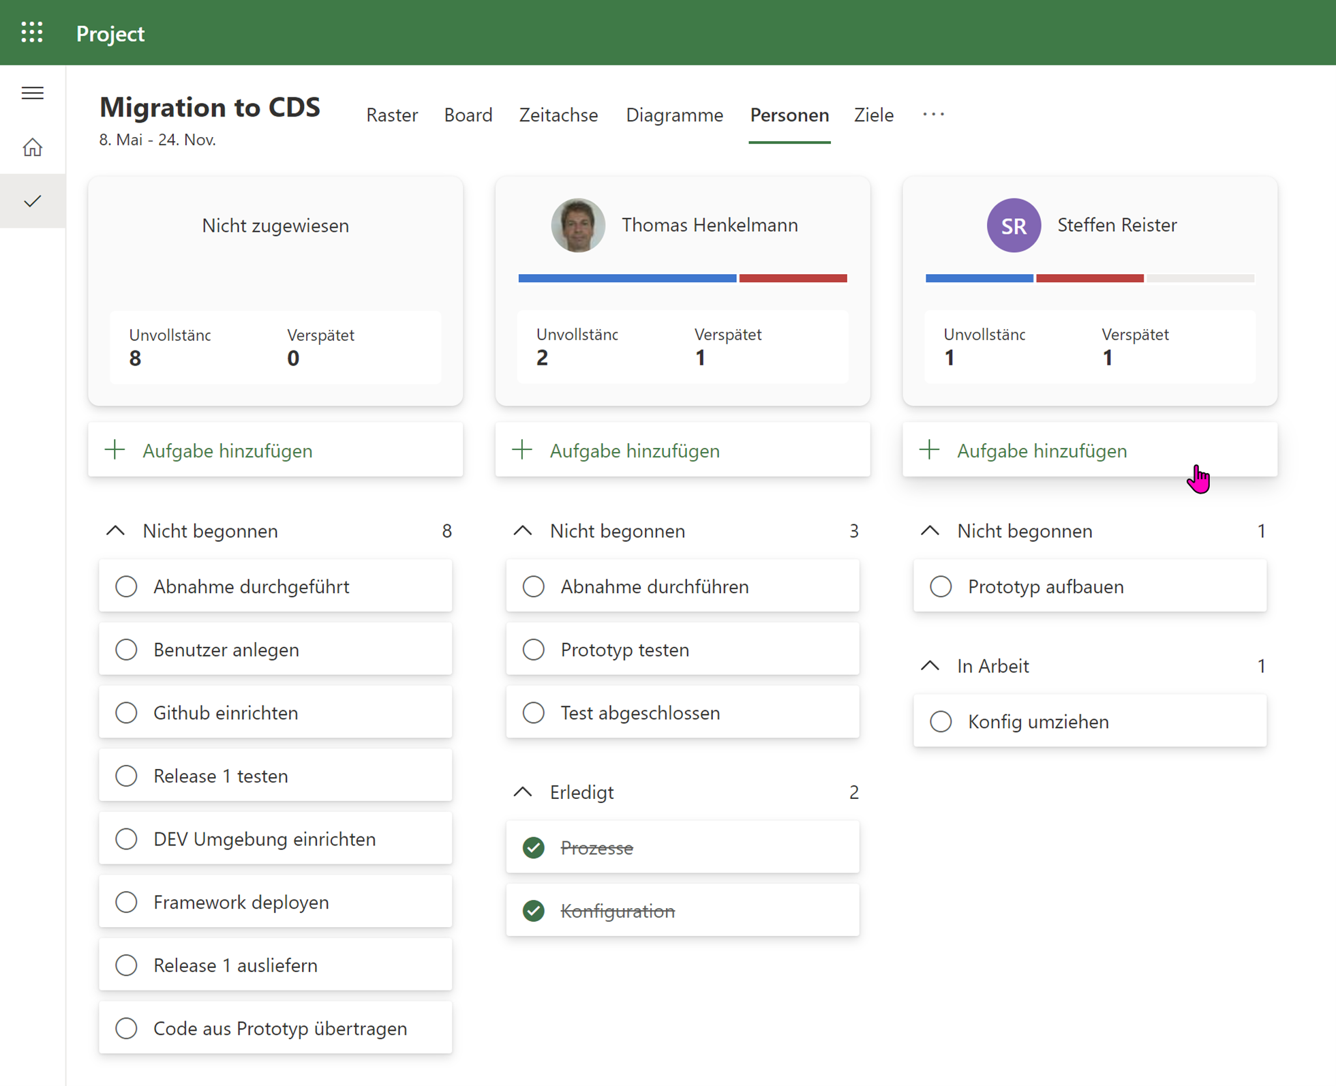Image resolution: width=1336 pixels, height=1086 pixels.
Task: Uncheck the completed Prozesse task
Action: point(534,847)
